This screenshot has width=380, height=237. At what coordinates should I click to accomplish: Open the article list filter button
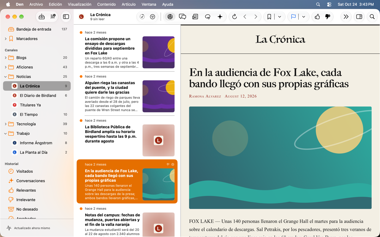(152, 17)
